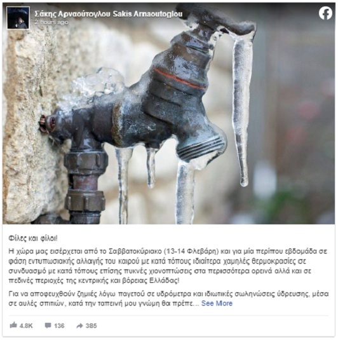Open Sakis Arnaoutoglou's profile avatar
The image size is (338, 340).
(18, 18)
